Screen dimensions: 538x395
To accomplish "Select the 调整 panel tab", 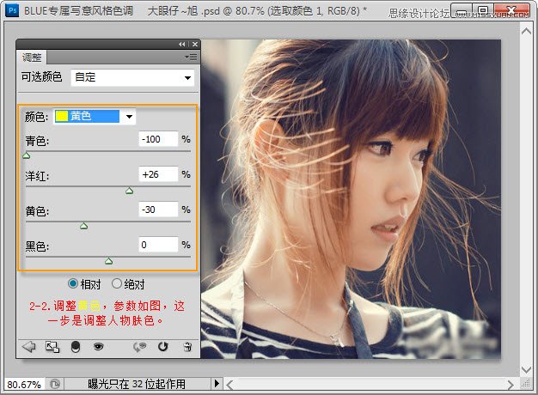I will point(32,57).
